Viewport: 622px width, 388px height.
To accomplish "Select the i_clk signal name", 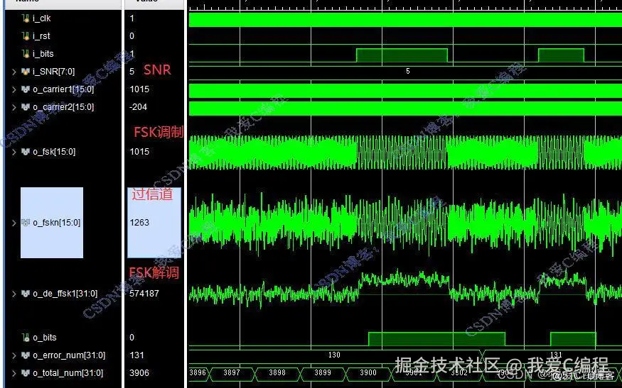I will click(x=42, y=18).
